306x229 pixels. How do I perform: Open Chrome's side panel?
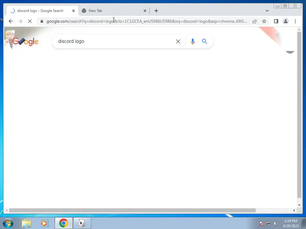coord(276,21)
